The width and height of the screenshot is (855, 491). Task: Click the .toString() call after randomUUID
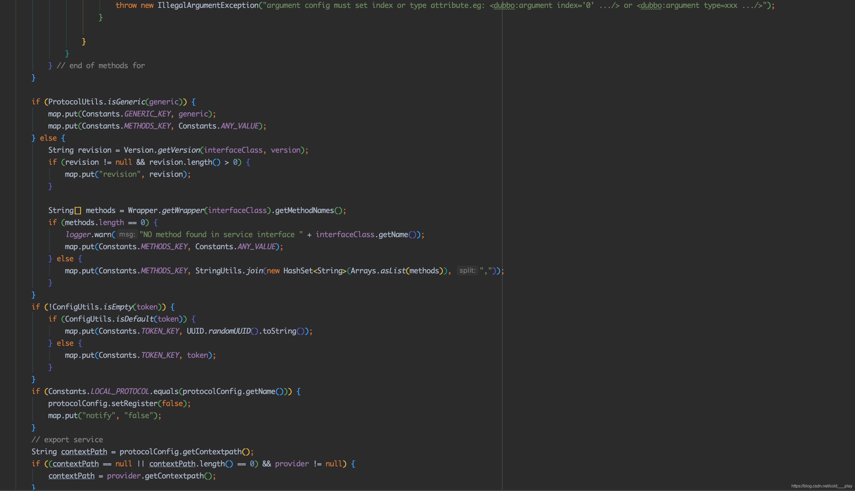(x=282, y=331)
